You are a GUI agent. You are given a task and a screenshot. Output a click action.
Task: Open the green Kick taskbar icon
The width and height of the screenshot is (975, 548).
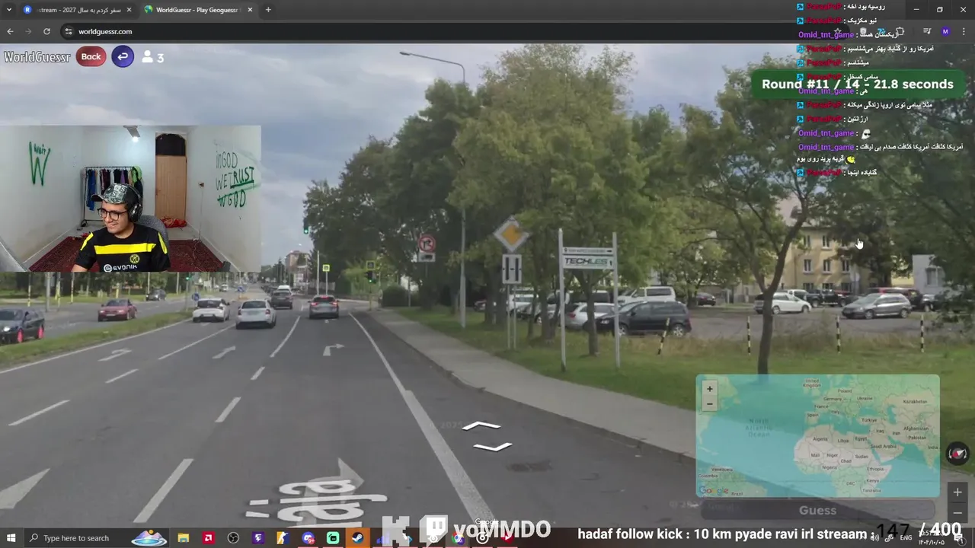click(333, 538)
